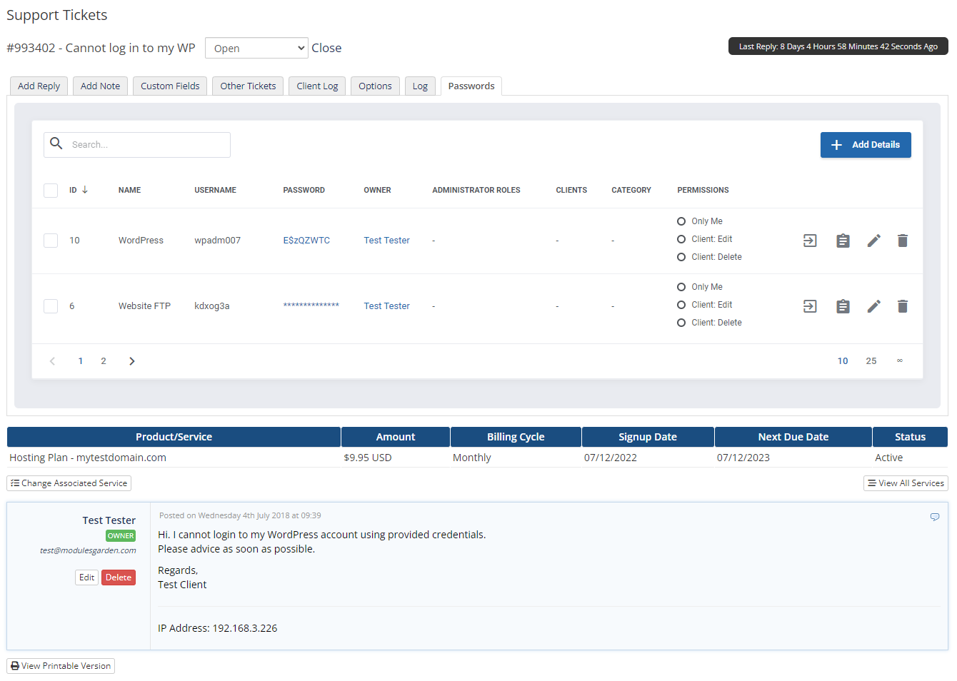Show 25 entries per page

pyautogui.click(x=871, y=361)
